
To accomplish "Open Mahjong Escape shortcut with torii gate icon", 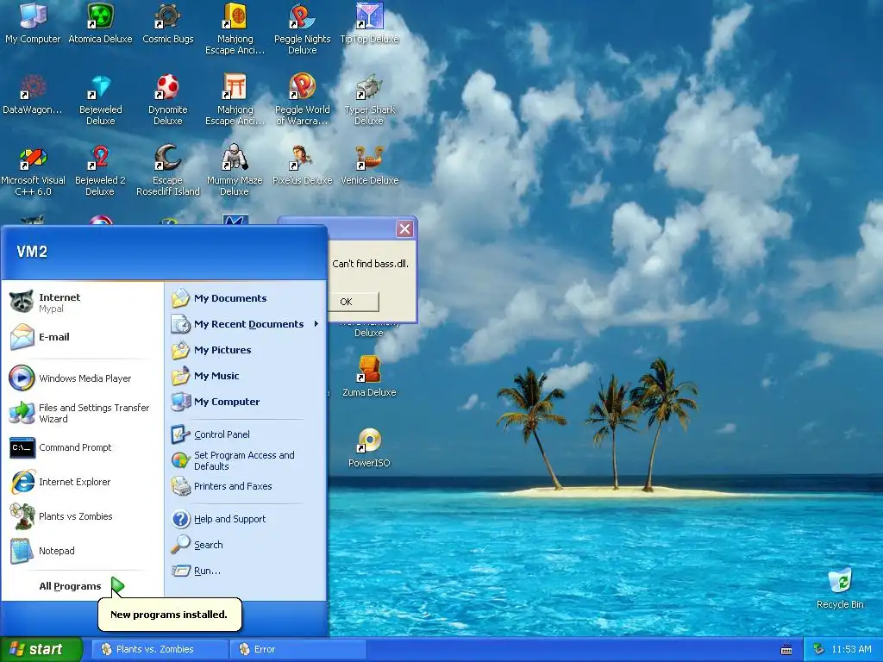I will tap(235, 100).
